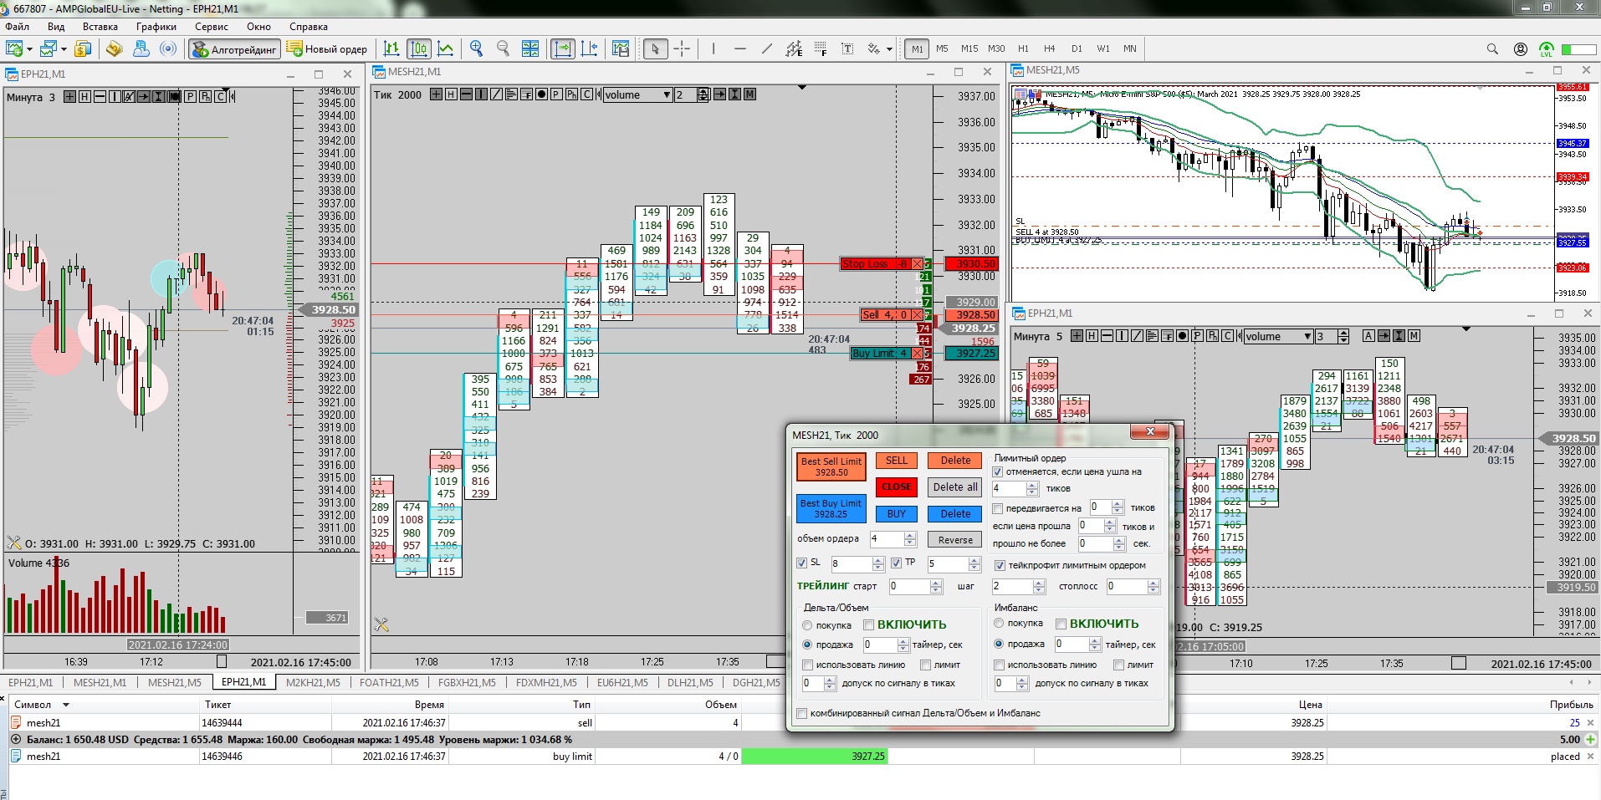
Task: Click the Best Buy Limit 3928.25 button
Action: (x=831, y=508)
